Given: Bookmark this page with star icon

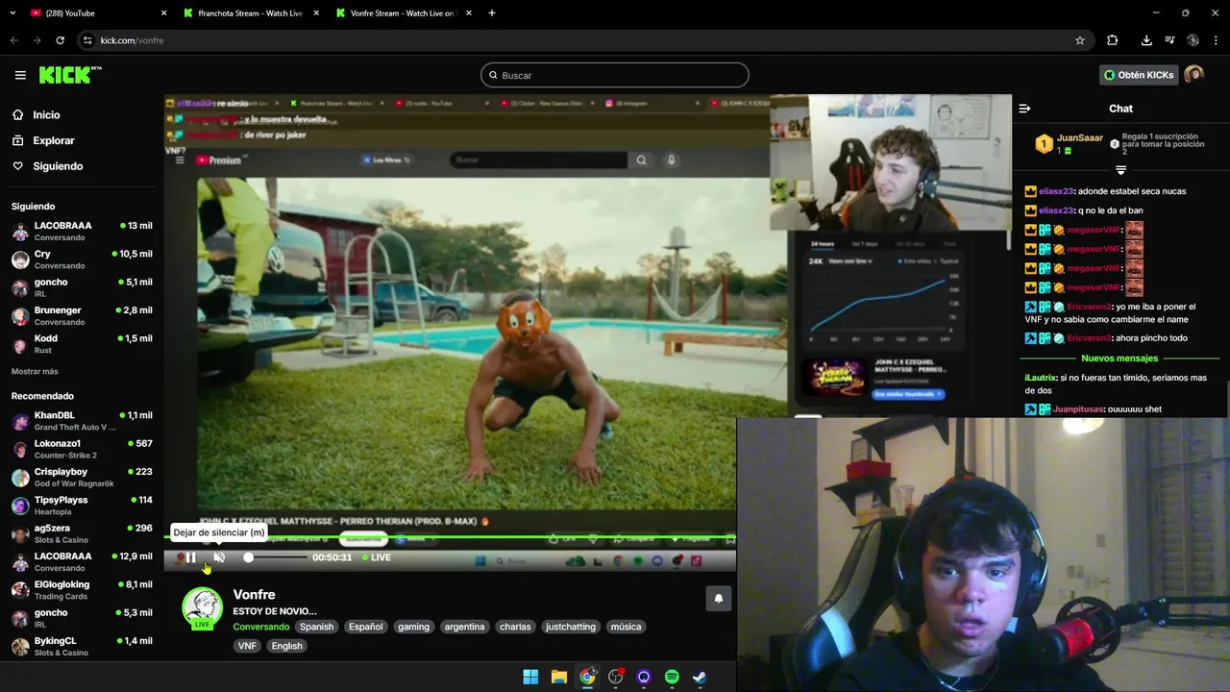Looking at the screenshot, I should [x=1080, y=40].
